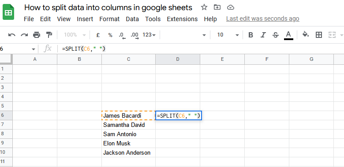Open the fill color picker
The height and width of the screenshot is (167, 344).
pos(306,34)
